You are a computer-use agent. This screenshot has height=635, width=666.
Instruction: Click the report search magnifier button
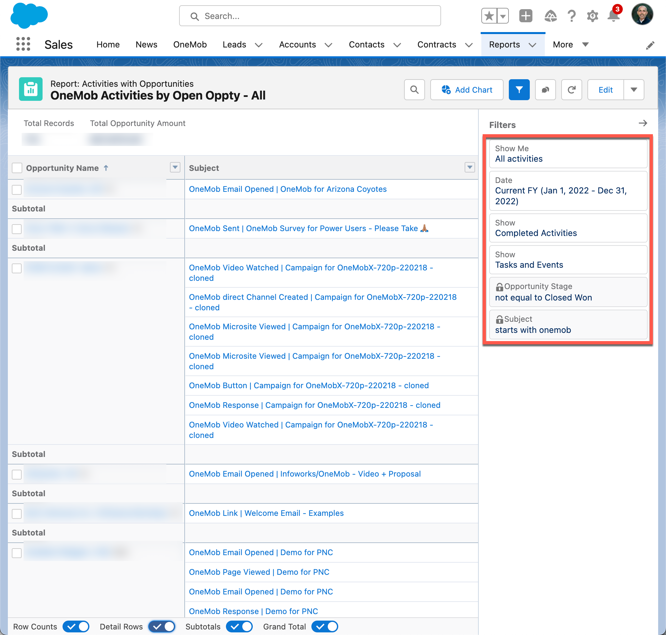coord(415,90)
